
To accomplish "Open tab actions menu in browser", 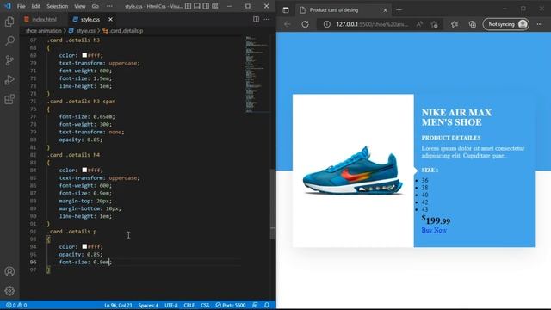I will click(286, 10).
